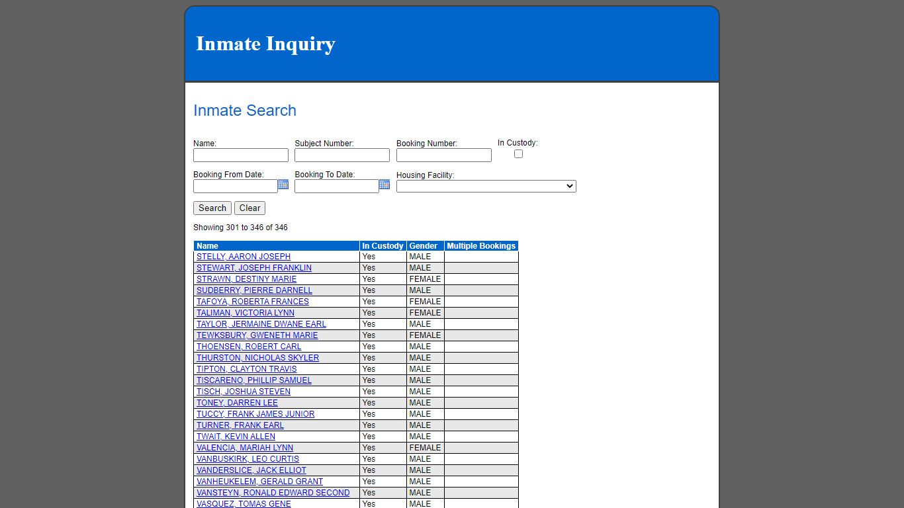Open inmate TURNER, FRANK EARL
Viewport: 904px width, 508px height.
tap(240, 425)
